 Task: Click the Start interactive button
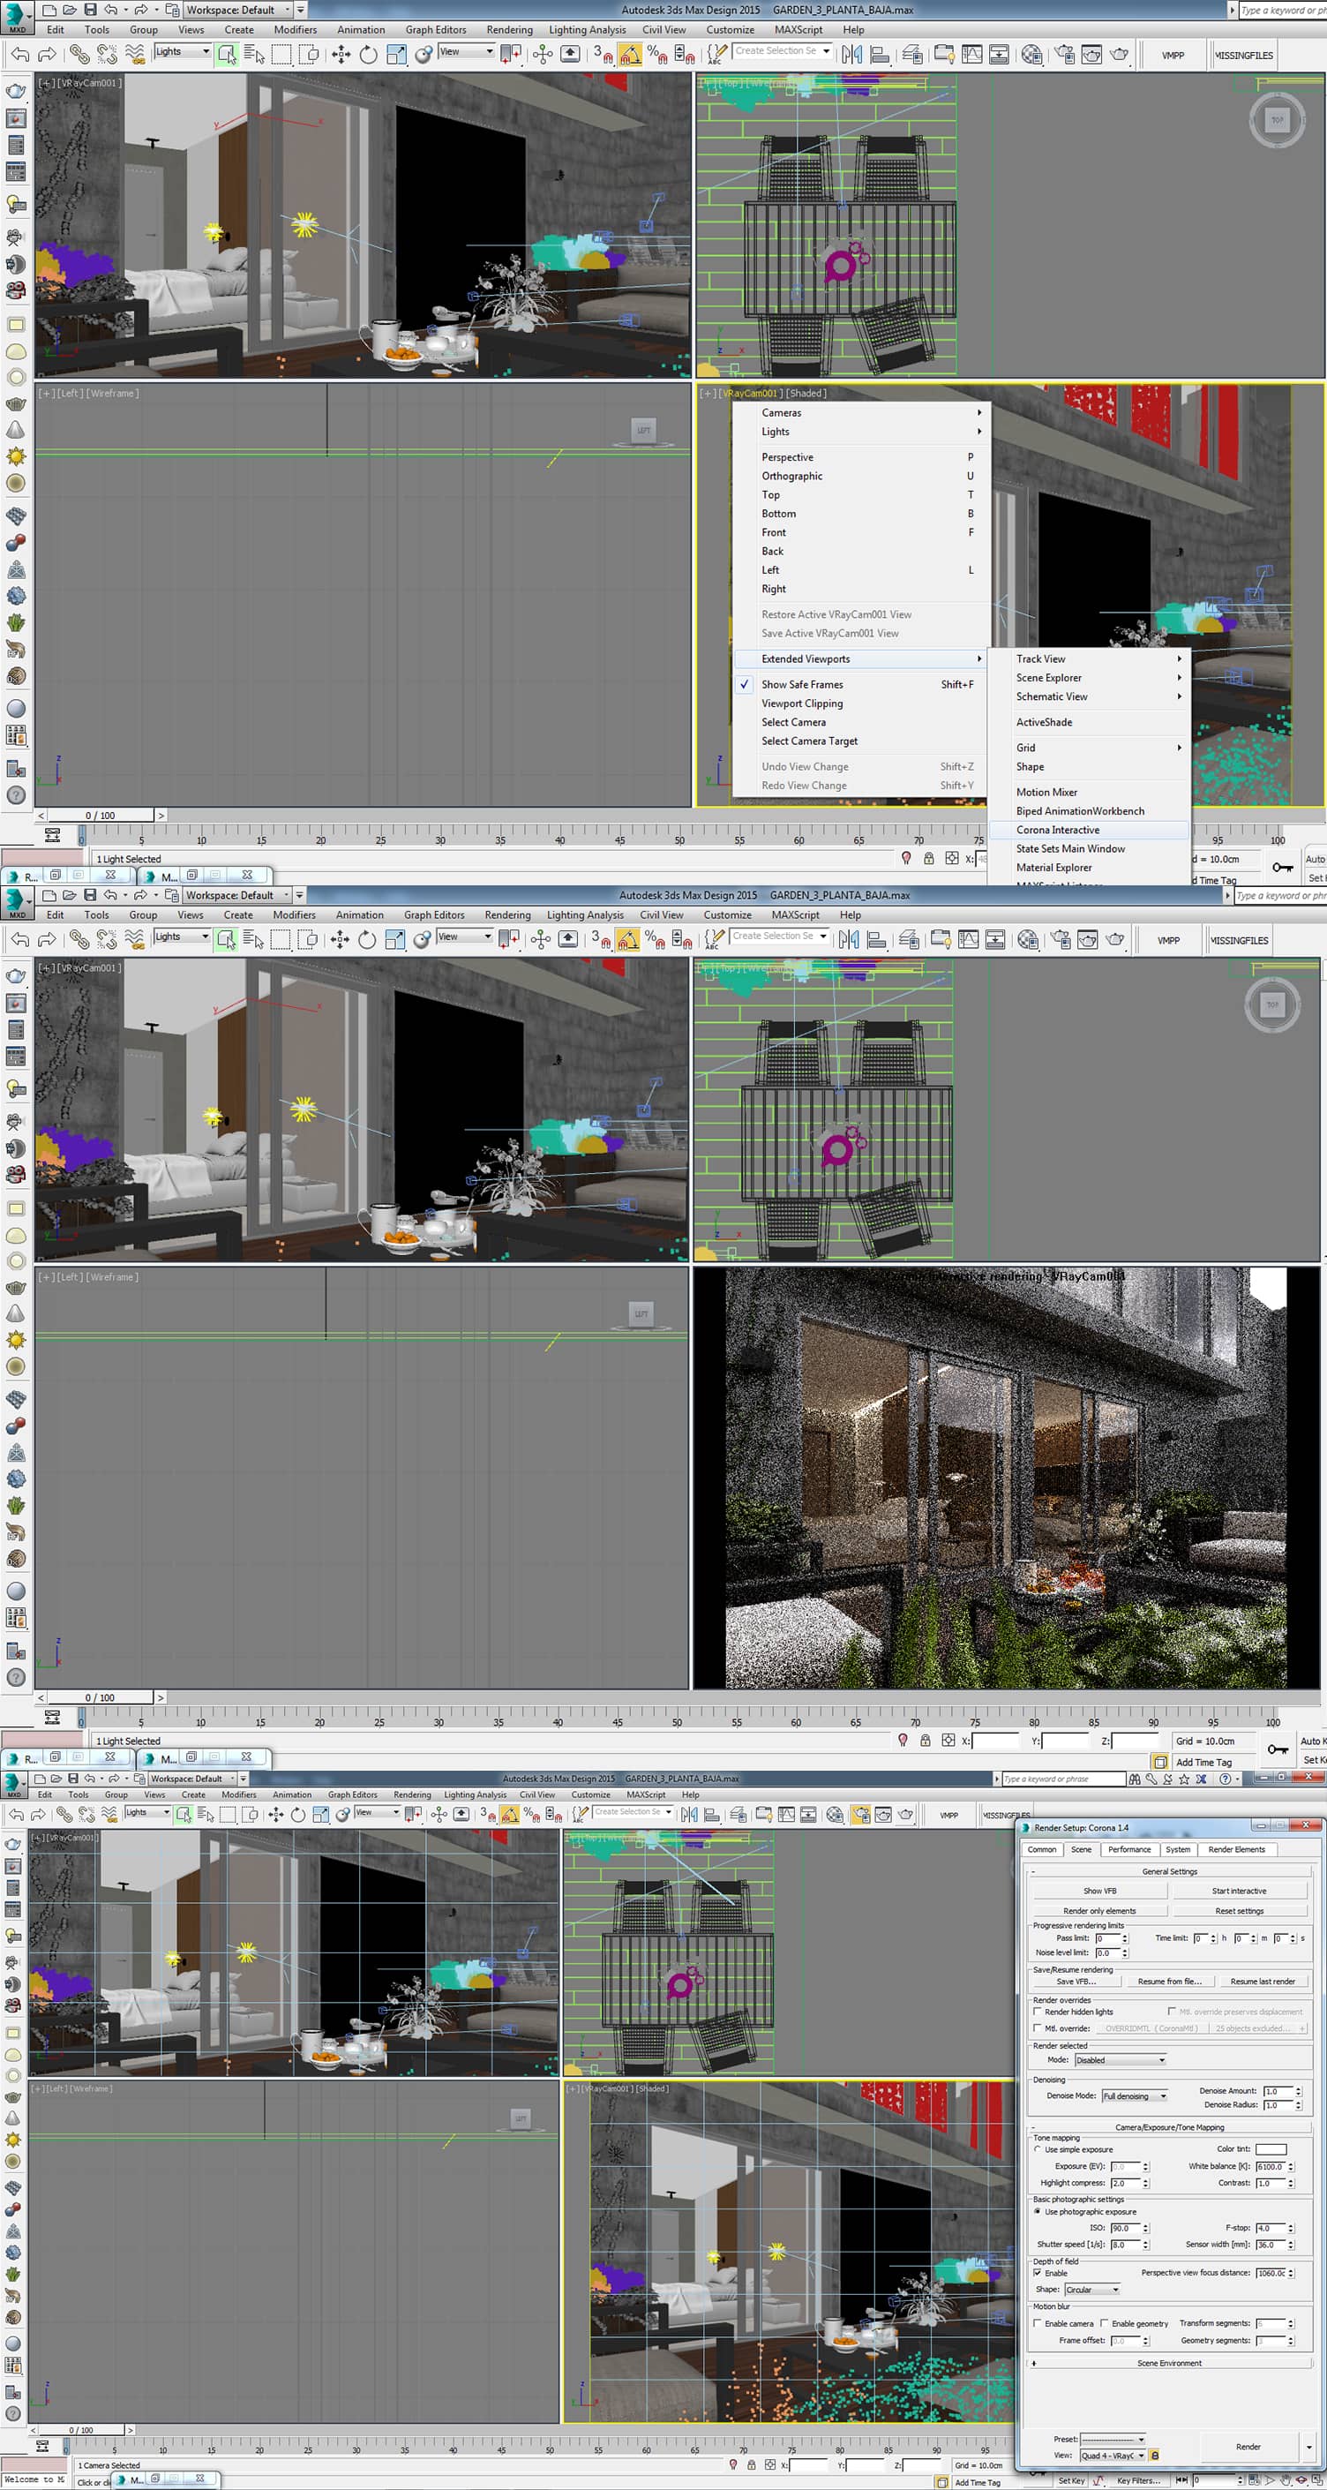tap(1239, 1891)
